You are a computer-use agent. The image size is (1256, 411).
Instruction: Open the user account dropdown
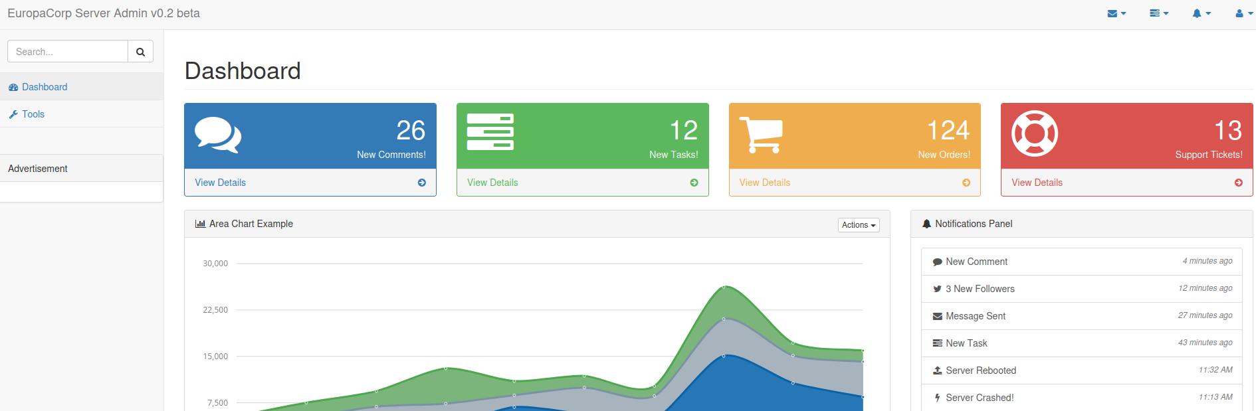[x=1243, y=13]
